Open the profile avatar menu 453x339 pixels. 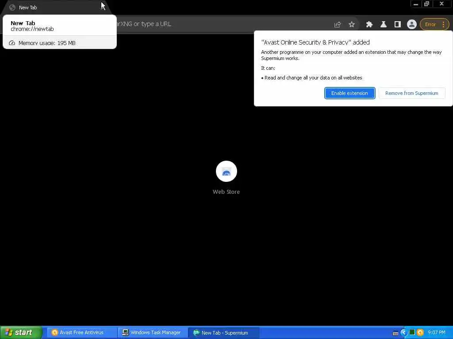[412, 25]
